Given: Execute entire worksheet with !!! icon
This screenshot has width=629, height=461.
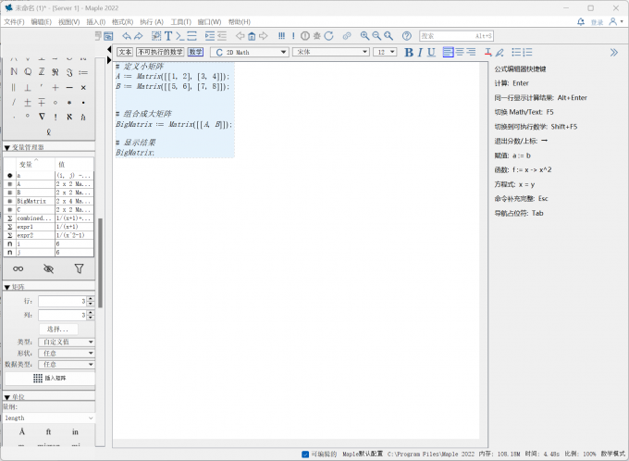Looking at the screenshot, I should (x=281, y=36).
